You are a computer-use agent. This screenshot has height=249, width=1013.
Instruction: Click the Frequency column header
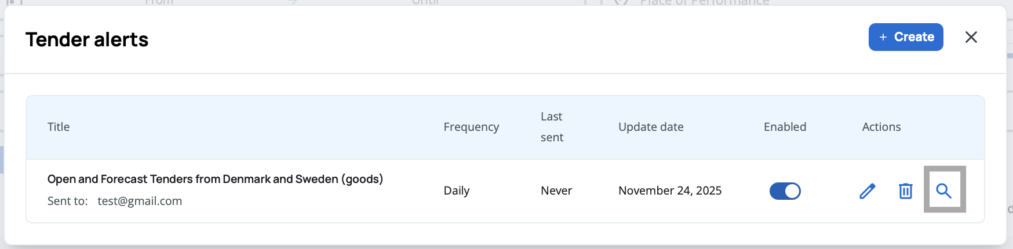[x=471, y=127]
